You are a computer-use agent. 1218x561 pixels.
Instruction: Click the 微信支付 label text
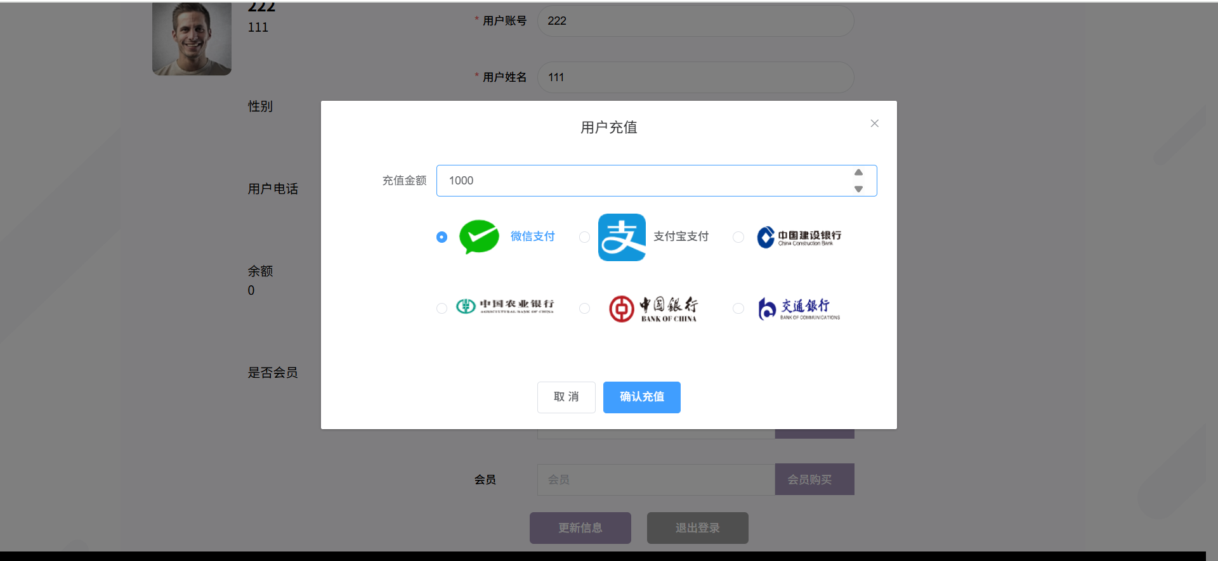(x=533, y=236)
